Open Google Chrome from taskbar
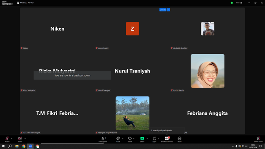 24,146
